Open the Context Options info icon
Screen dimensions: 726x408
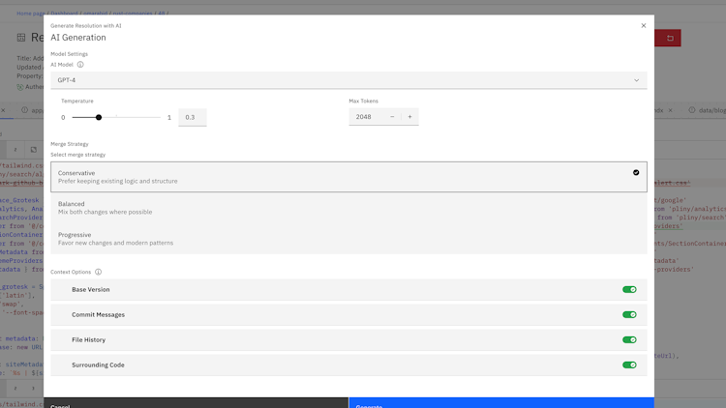pos(98,272)
